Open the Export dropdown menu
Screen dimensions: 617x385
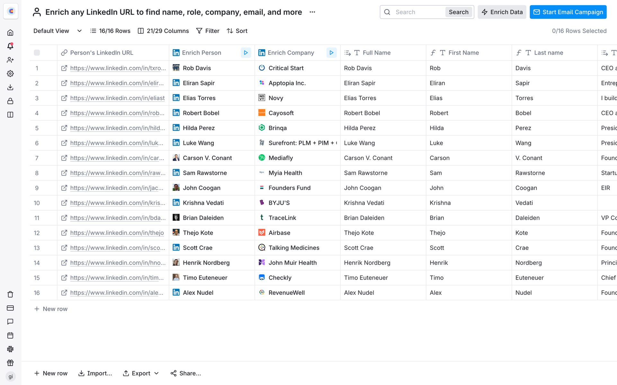coord(141,373)
